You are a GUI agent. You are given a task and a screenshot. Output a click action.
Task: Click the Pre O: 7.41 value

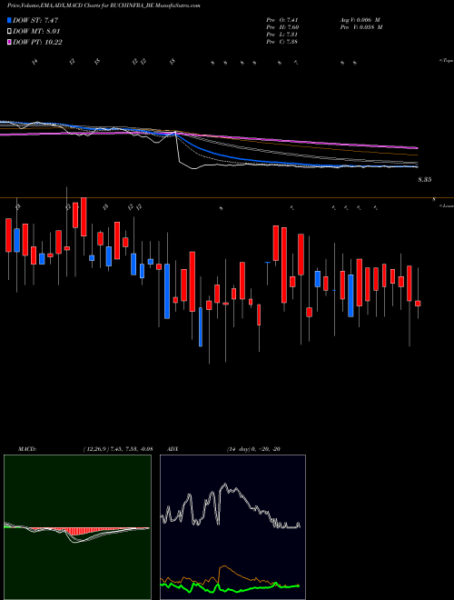pyautogui.click(x=282, y=20)
